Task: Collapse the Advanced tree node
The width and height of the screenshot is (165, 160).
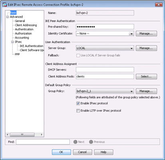Action: (x=8, y=17)
